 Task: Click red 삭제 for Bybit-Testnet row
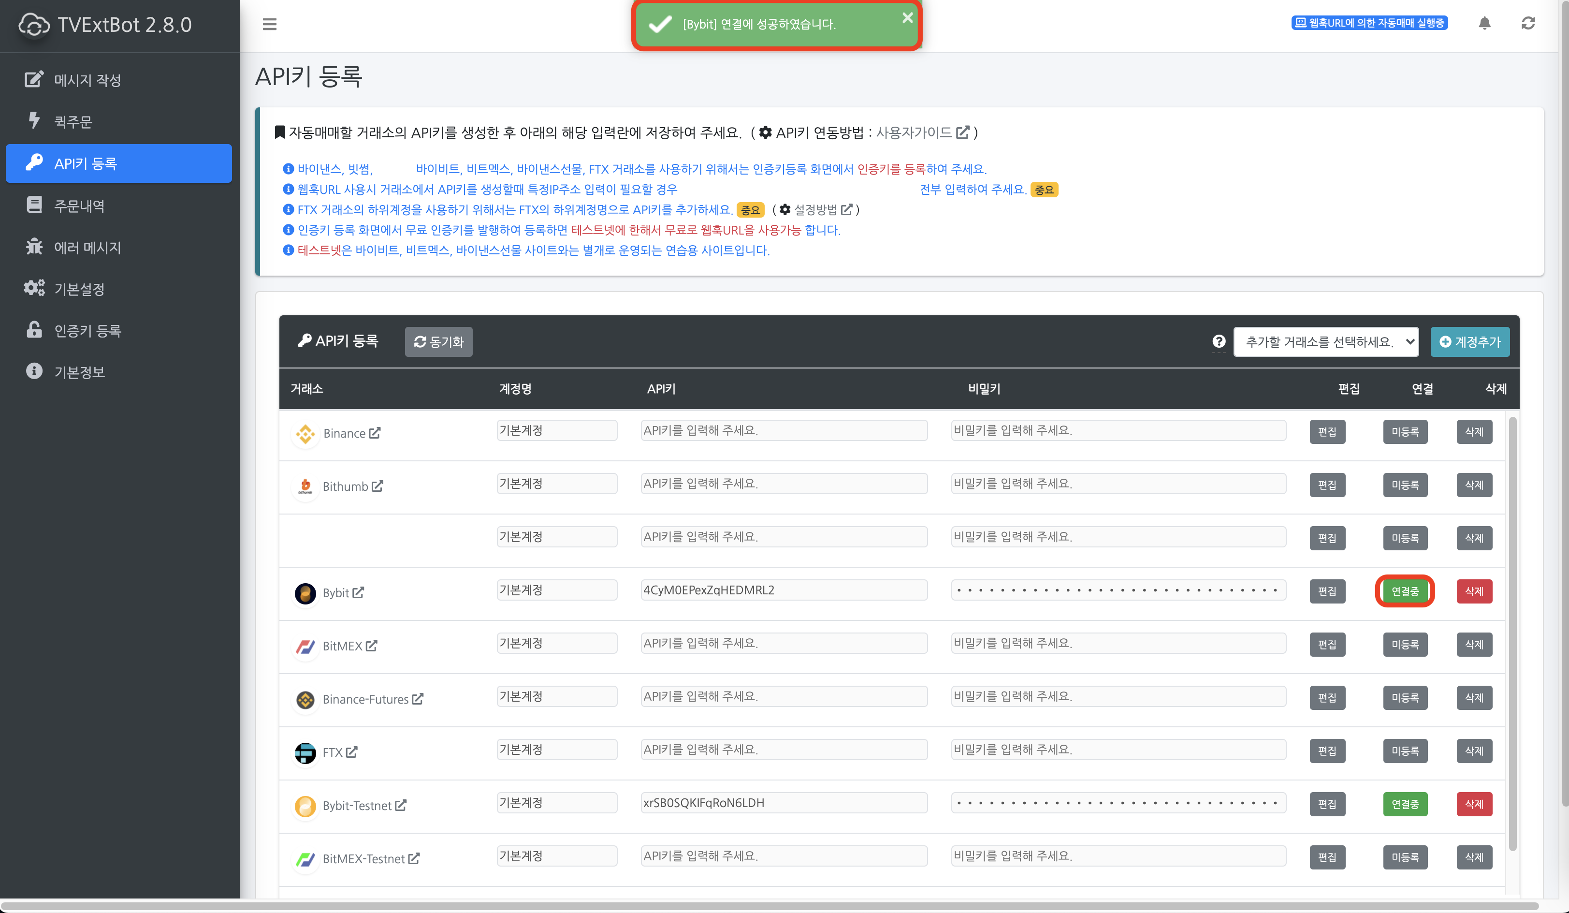[x=1474, y=804]
